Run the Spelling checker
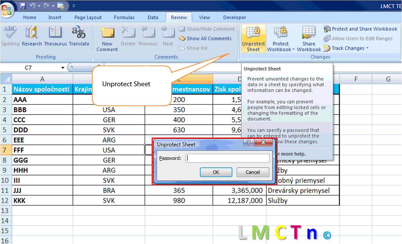The height and width of the screenshot is (244, 402). coord(10,36)
